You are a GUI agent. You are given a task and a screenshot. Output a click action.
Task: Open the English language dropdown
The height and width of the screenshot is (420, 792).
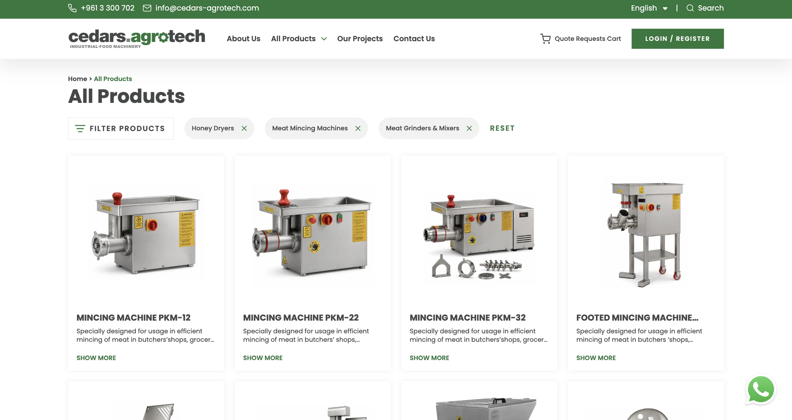click(x=649, y=8)
